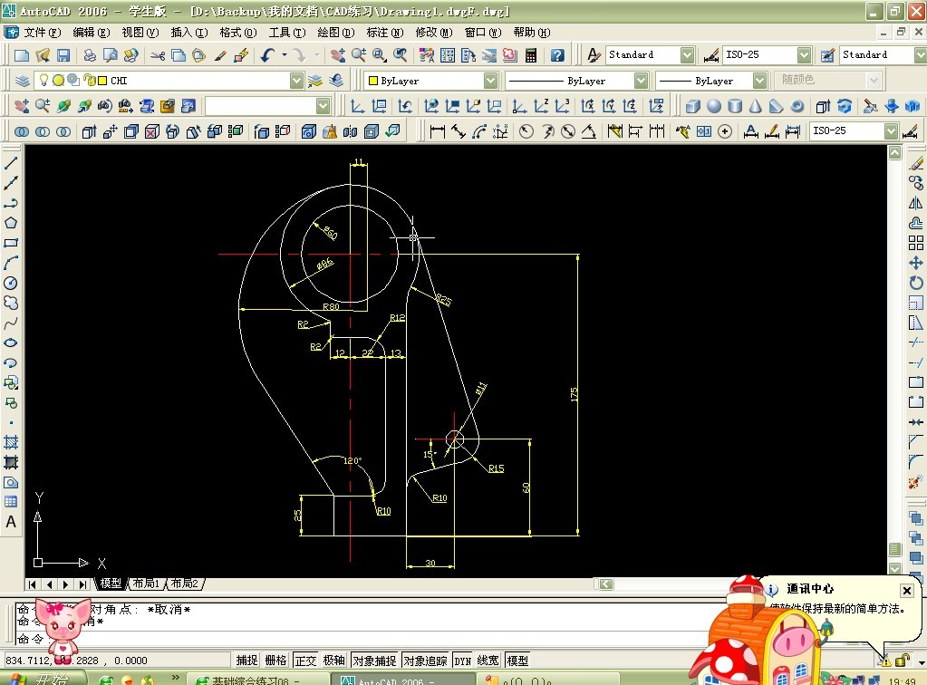Click the Array modify tool
927x685 pixels.
(916, 243)
